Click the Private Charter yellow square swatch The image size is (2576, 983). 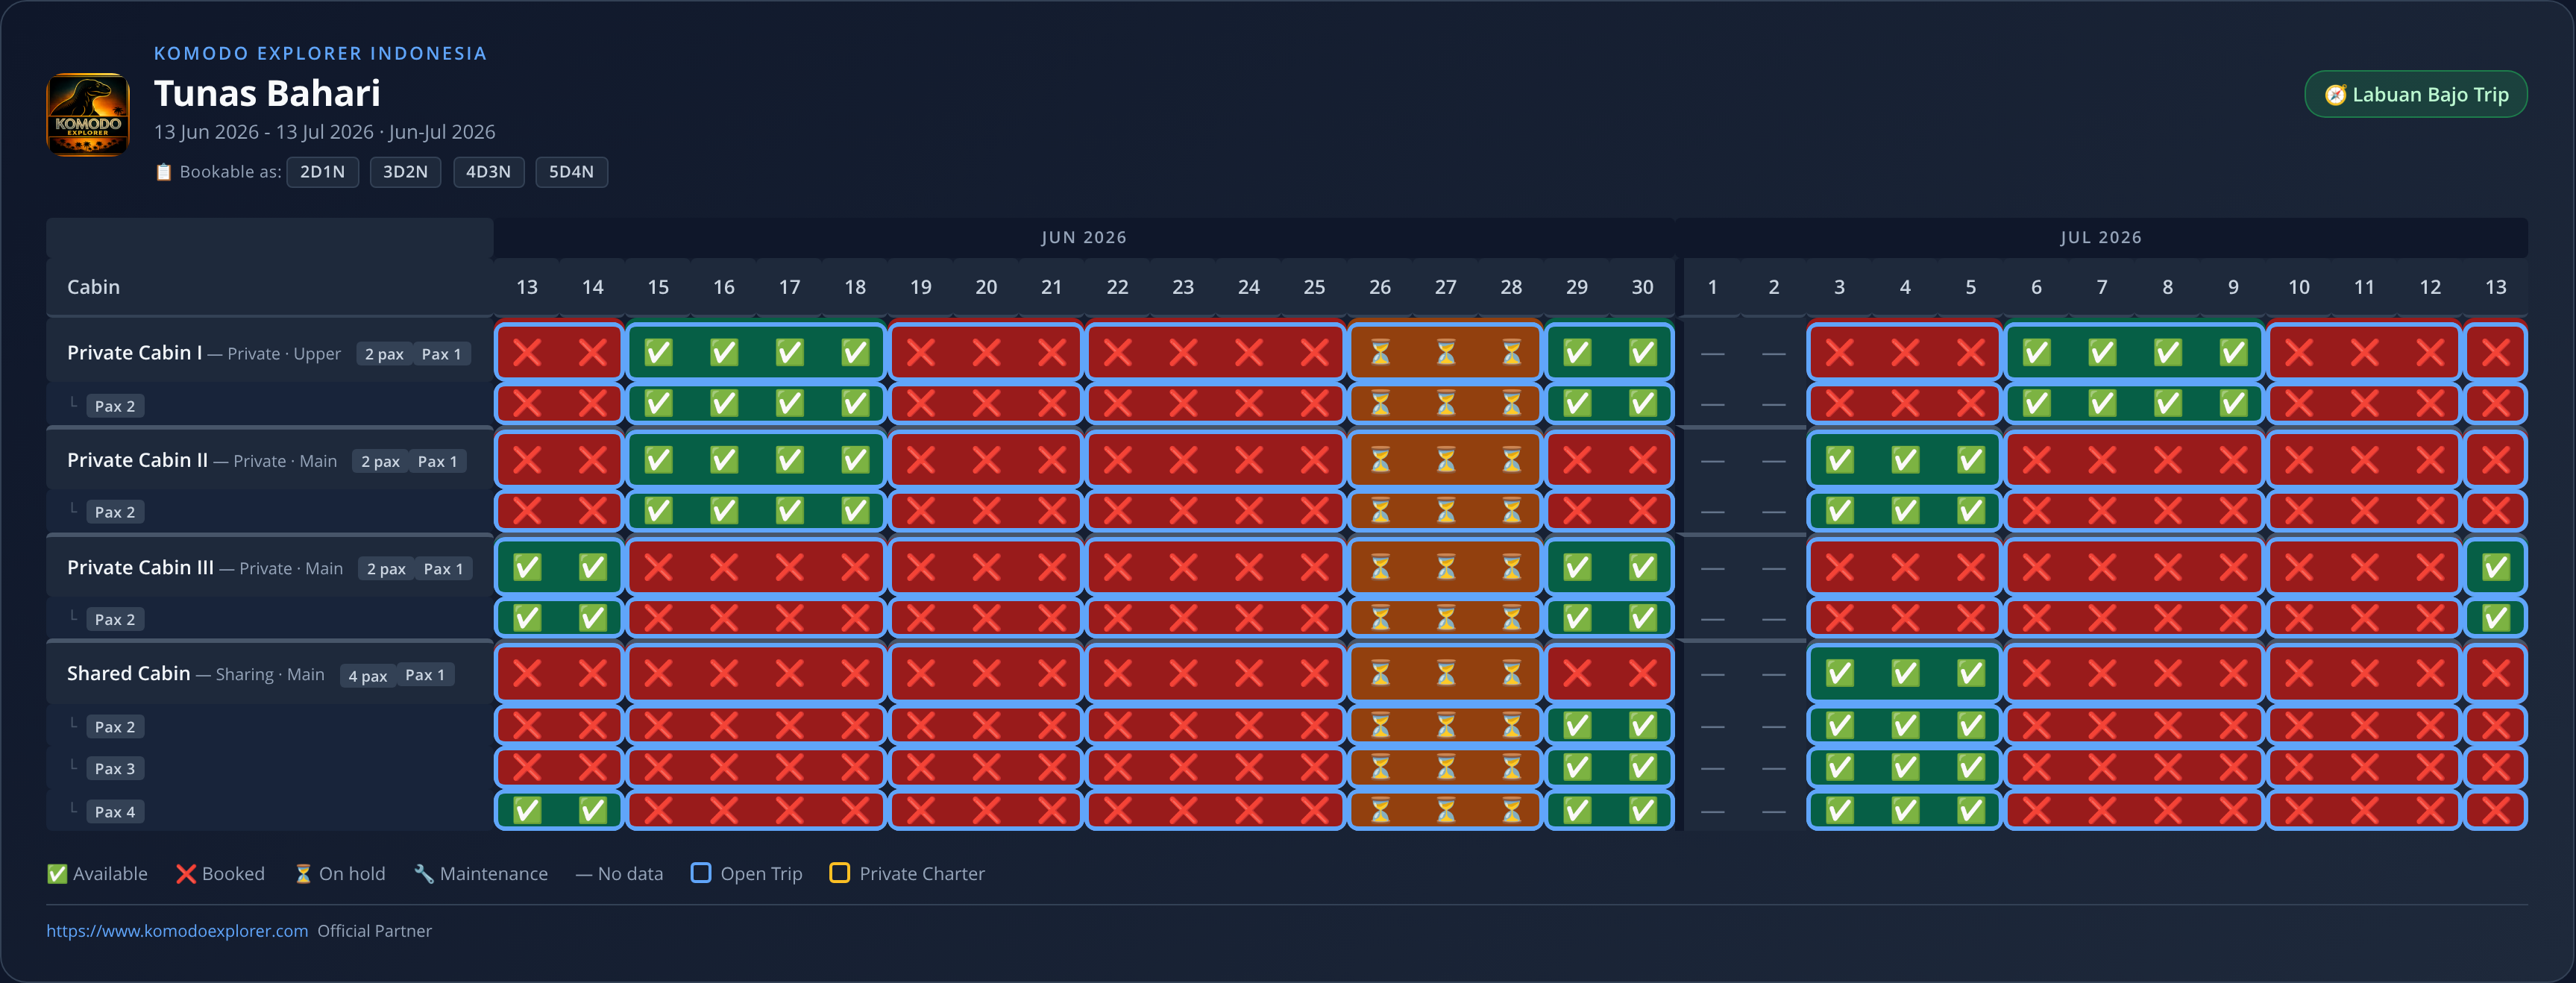tap(840, 873)
